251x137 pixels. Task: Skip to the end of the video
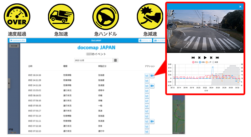tap(217, 58)
